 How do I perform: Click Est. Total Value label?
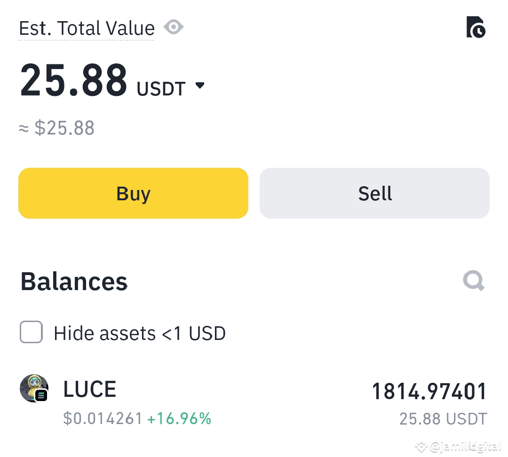tap(87, 28)
